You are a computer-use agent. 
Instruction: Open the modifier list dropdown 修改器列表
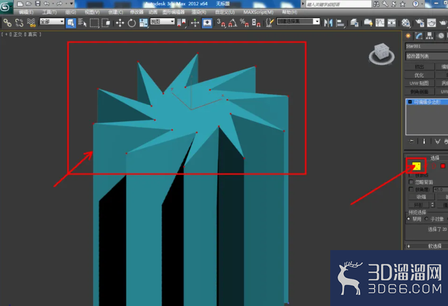pos(427,56)
